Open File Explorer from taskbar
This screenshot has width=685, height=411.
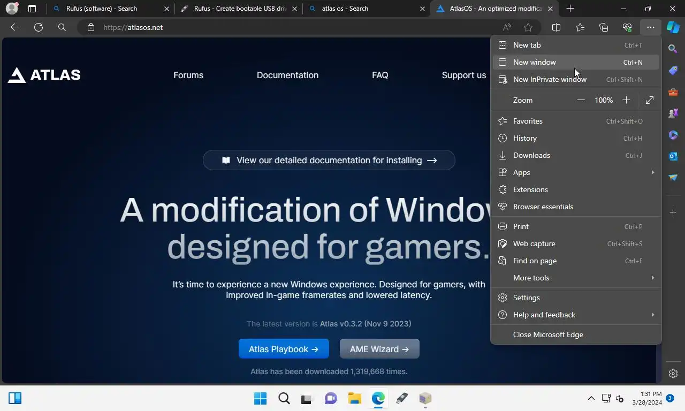pyautogui.click(x=354, y=398)
